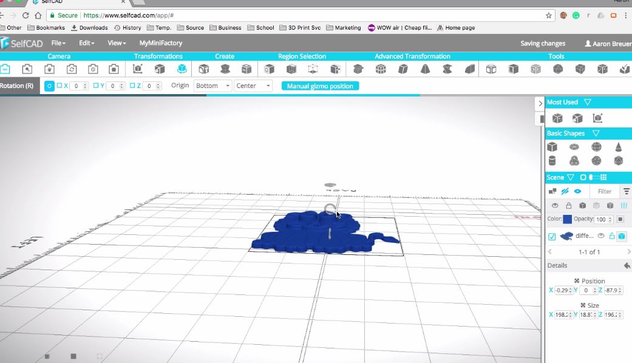The image size is (632, 363).
Task: Click the SelfCAD logo
Action: (x=22, y=43)
